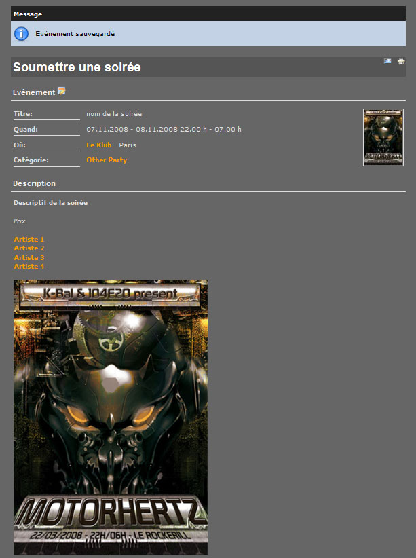Click the 'Titre:' label
Viewport: 416px width, 558px height.
click(23, 114)
